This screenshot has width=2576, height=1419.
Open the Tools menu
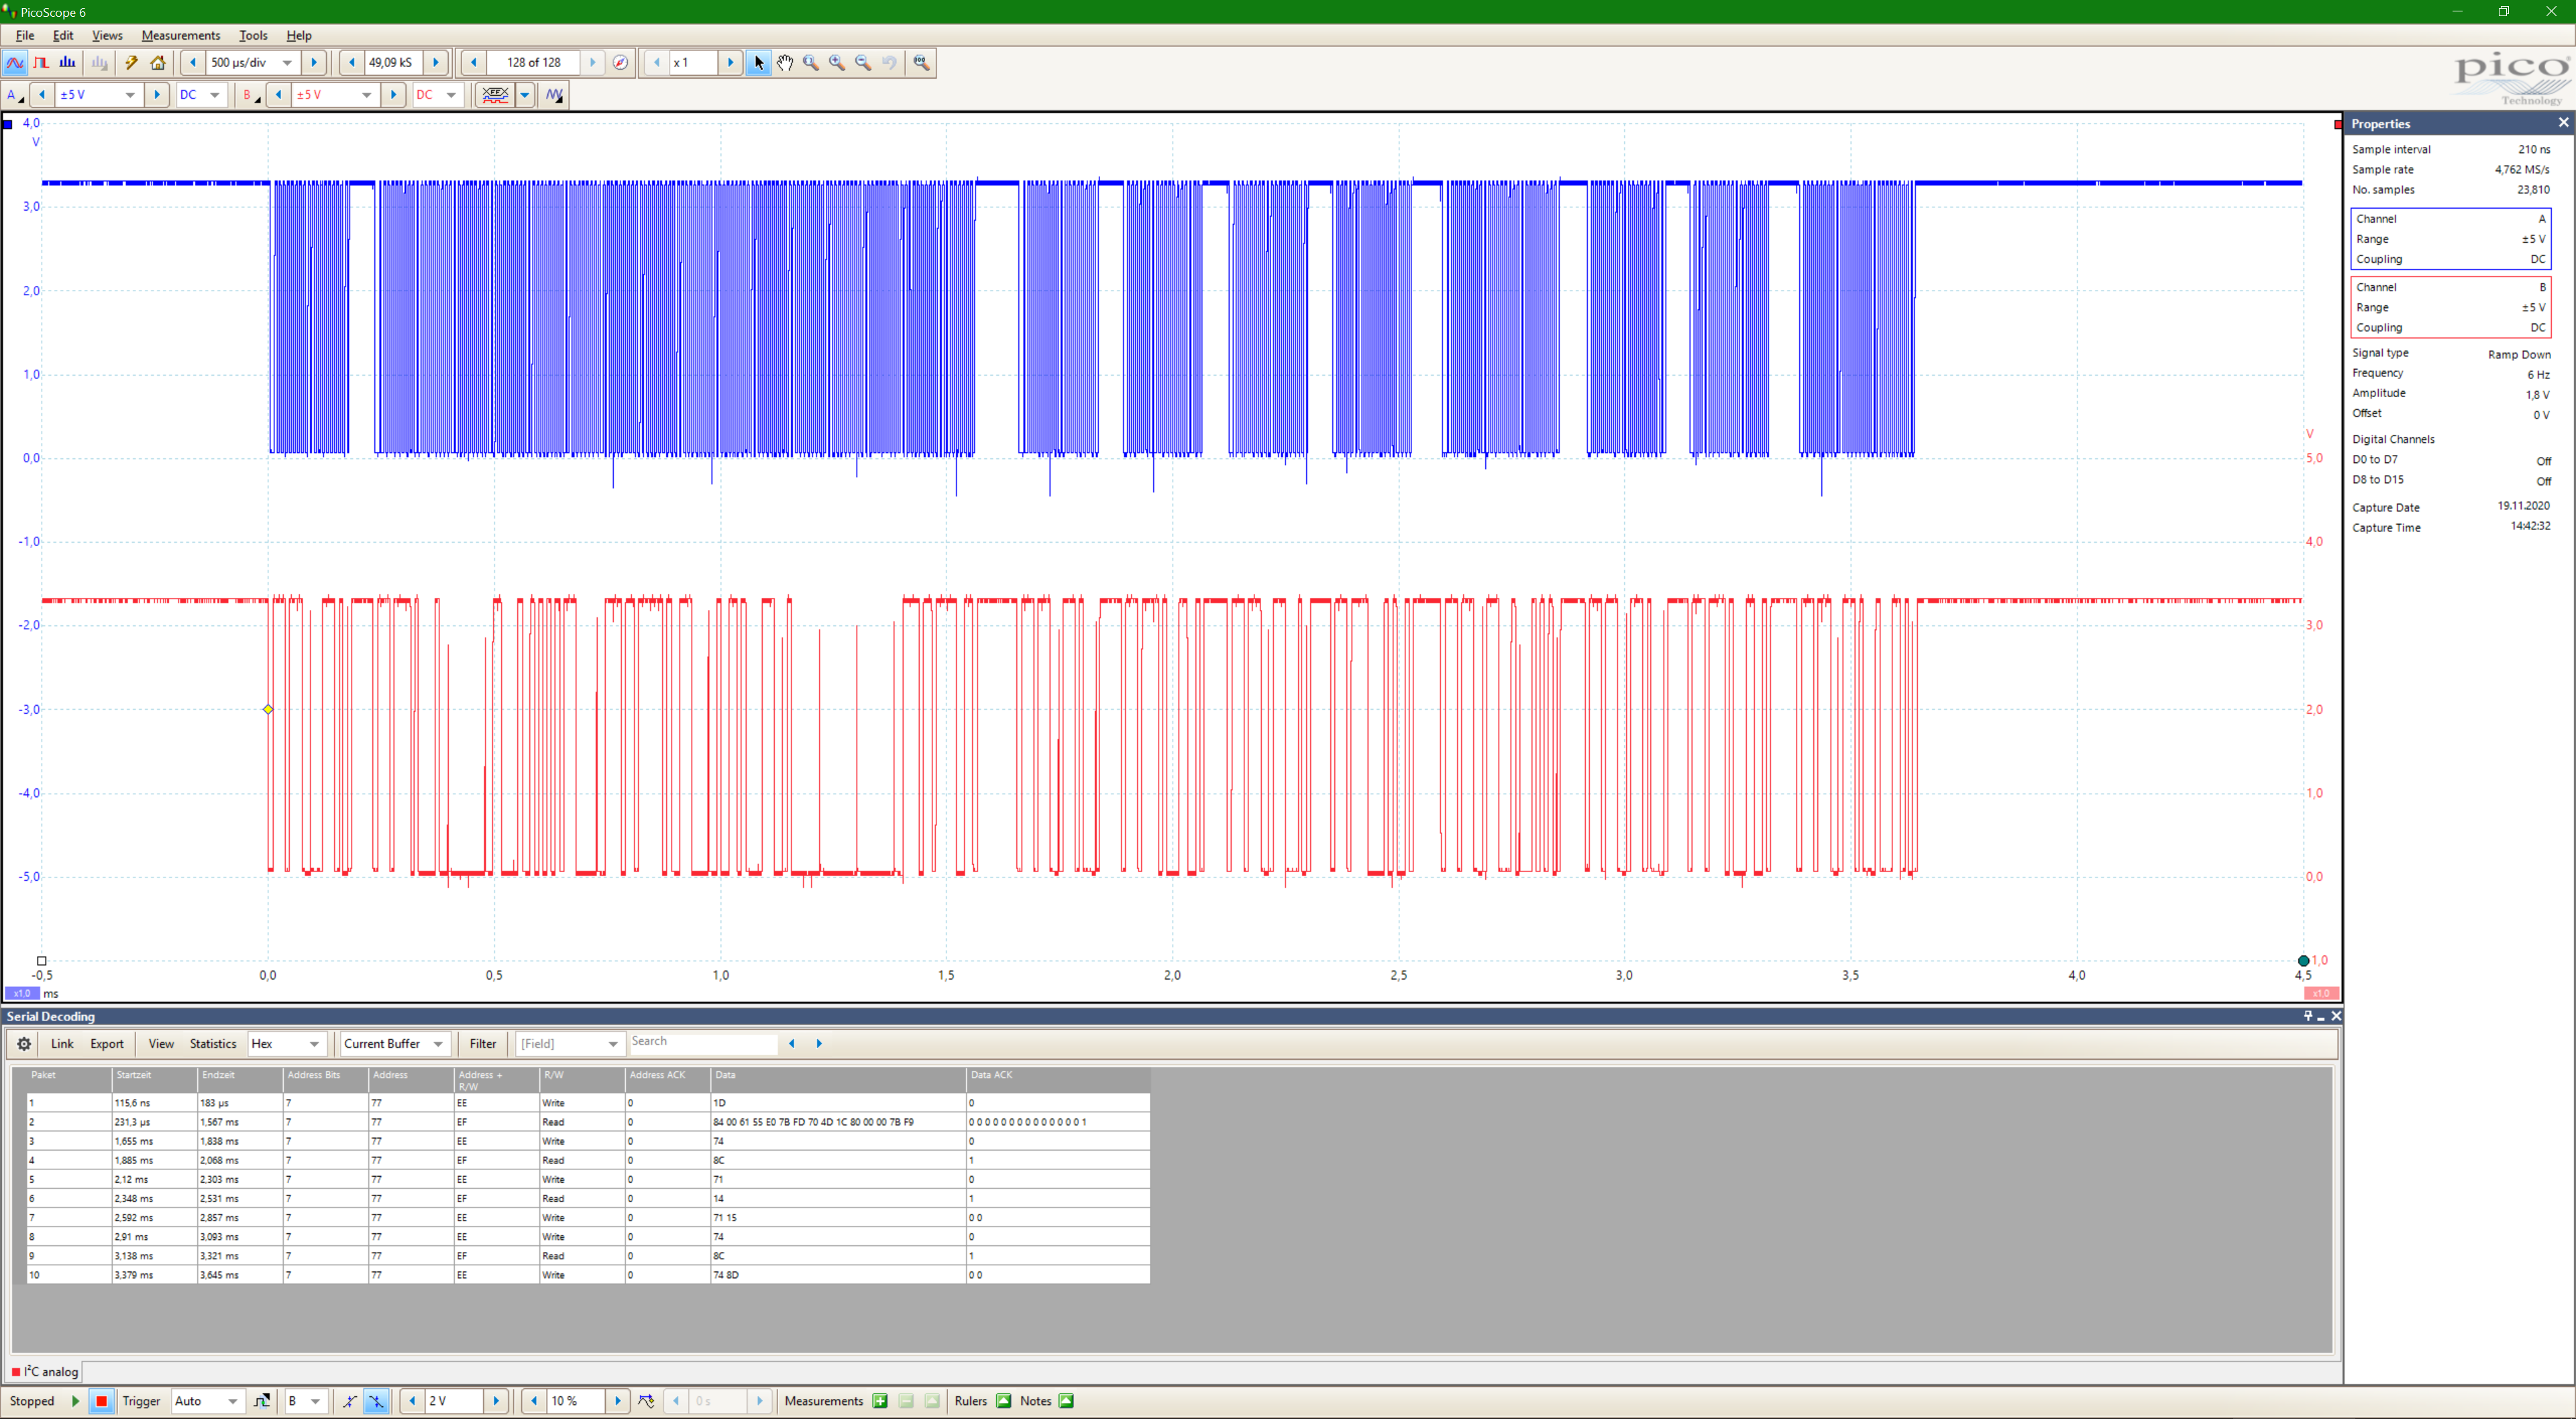pos(253,35)
